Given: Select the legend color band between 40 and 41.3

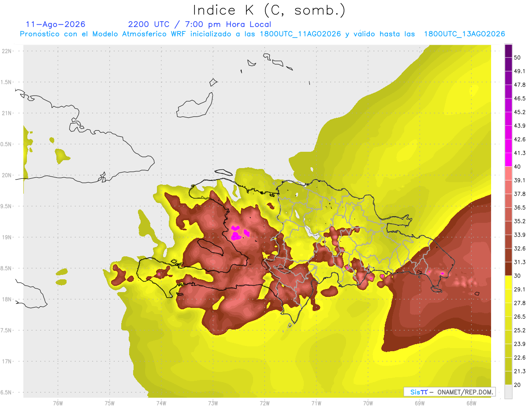Looking at the screenshot, I should (x=508, y=159).
